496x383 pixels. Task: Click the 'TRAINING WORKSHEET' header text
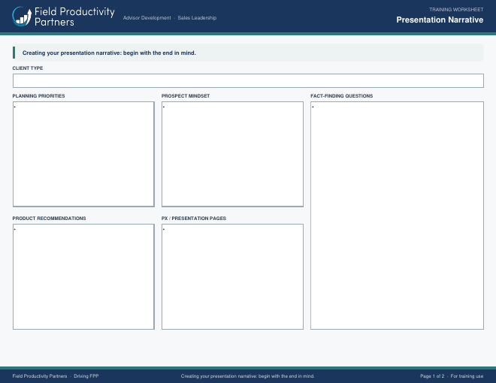point(456,10)
